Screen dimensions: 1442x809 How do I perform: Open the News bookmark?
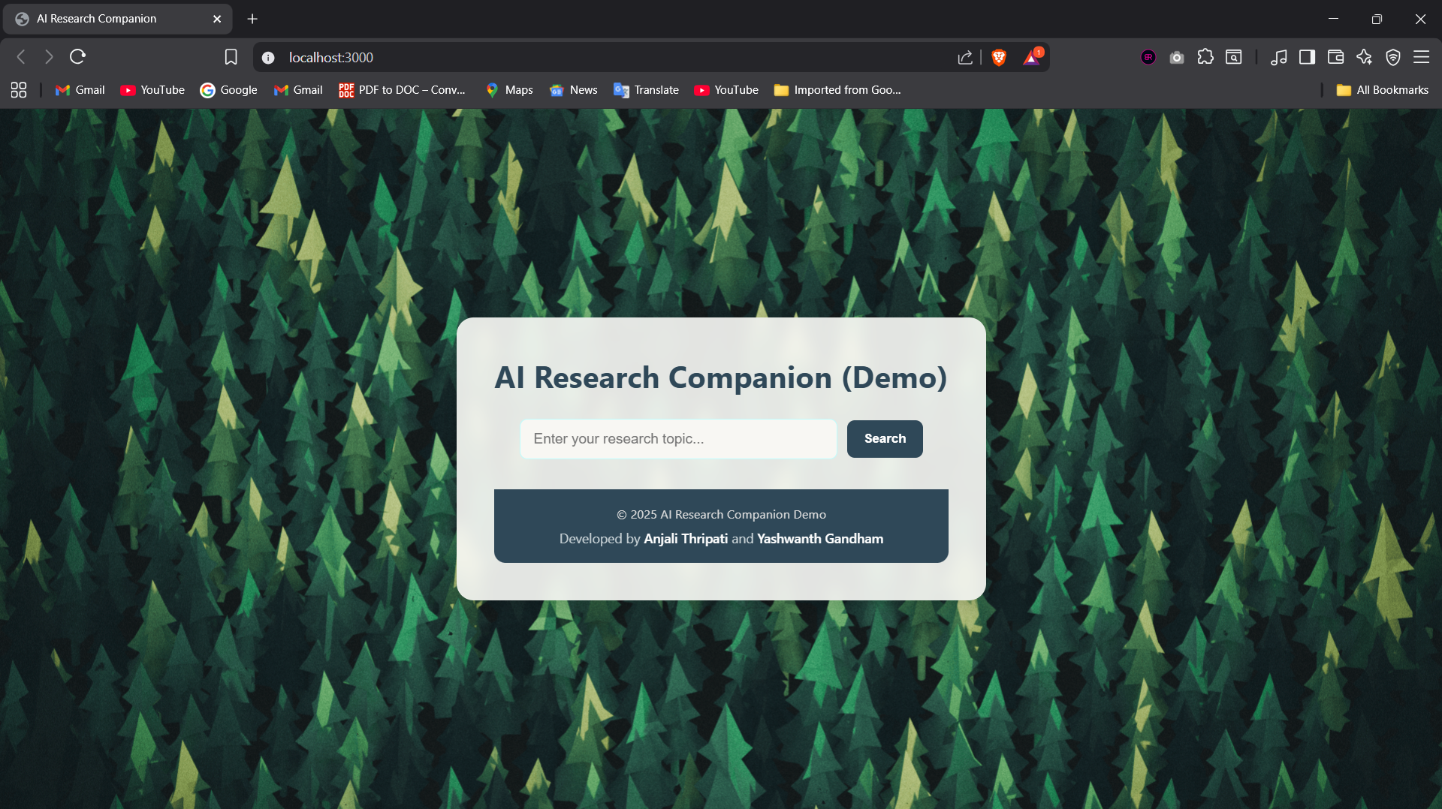coord(574,90)
